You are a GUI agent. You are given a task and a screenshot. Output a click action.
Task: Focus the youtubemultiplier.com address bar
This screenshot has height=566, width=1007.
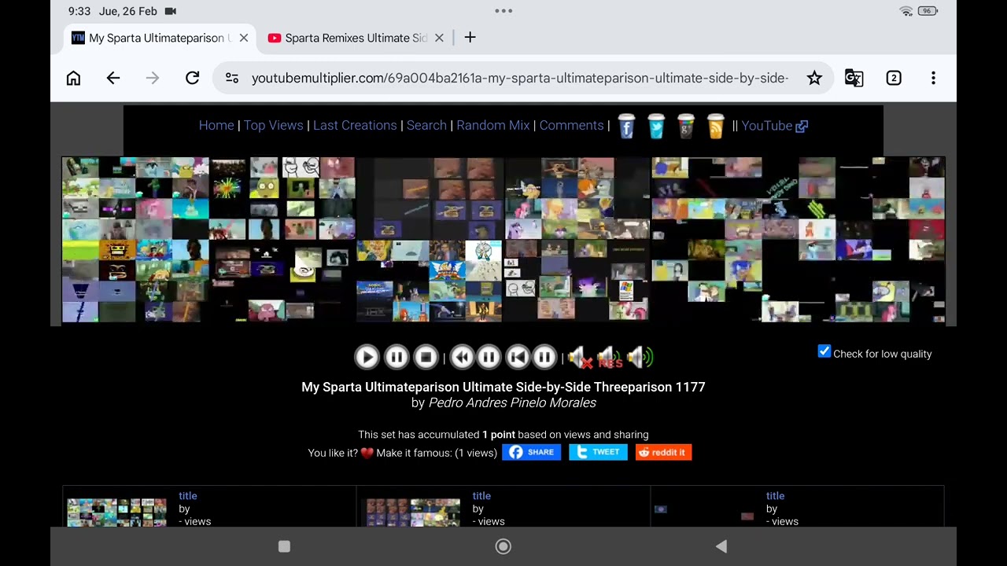point(520,78)
